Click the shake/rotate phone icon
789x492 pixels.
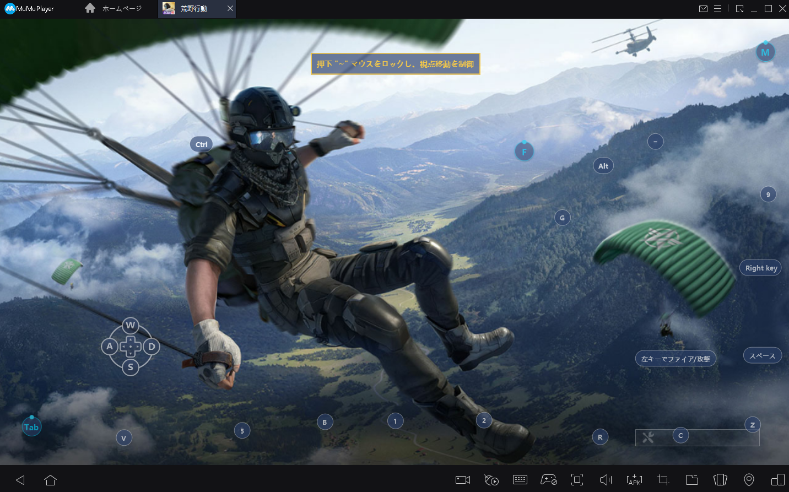pyautogui.click(x=720, y=480)
